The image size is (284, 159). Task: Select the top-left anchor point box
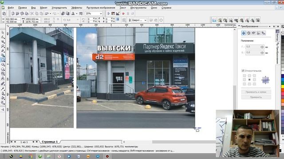coord(245,76)
